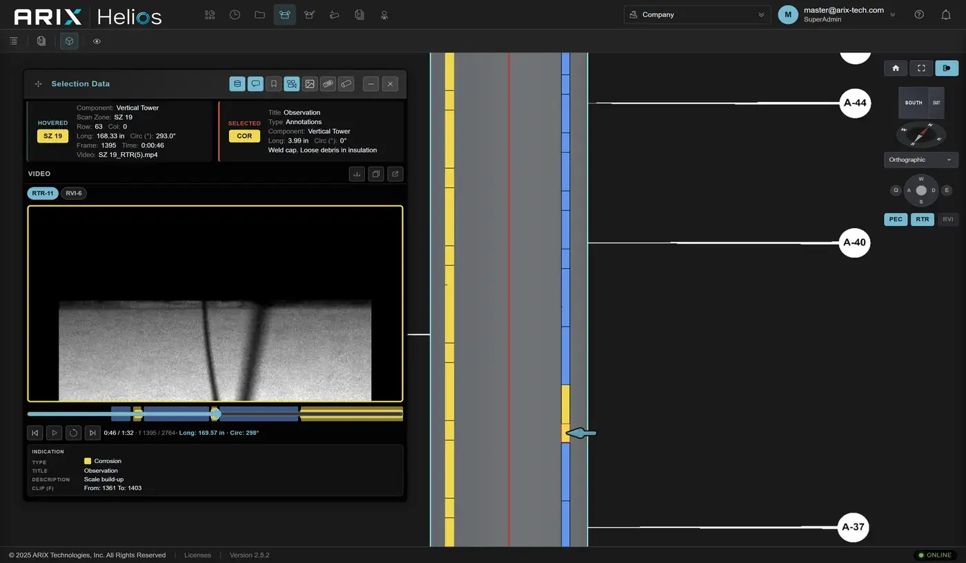
Task: Select the EAST face of the view cube
Action: (936, 103)
